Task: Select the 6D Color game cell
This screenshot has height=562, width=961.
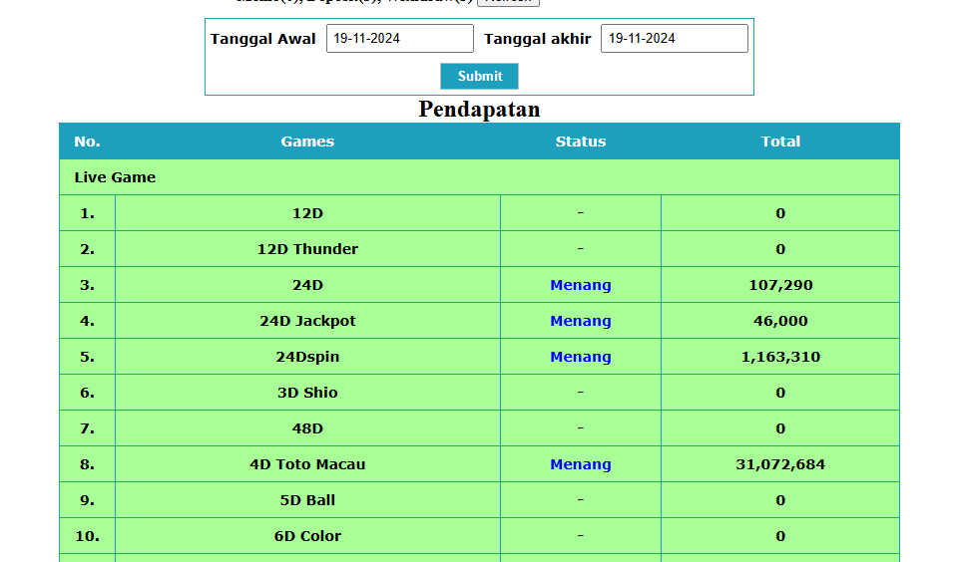Action: [307, 536]
